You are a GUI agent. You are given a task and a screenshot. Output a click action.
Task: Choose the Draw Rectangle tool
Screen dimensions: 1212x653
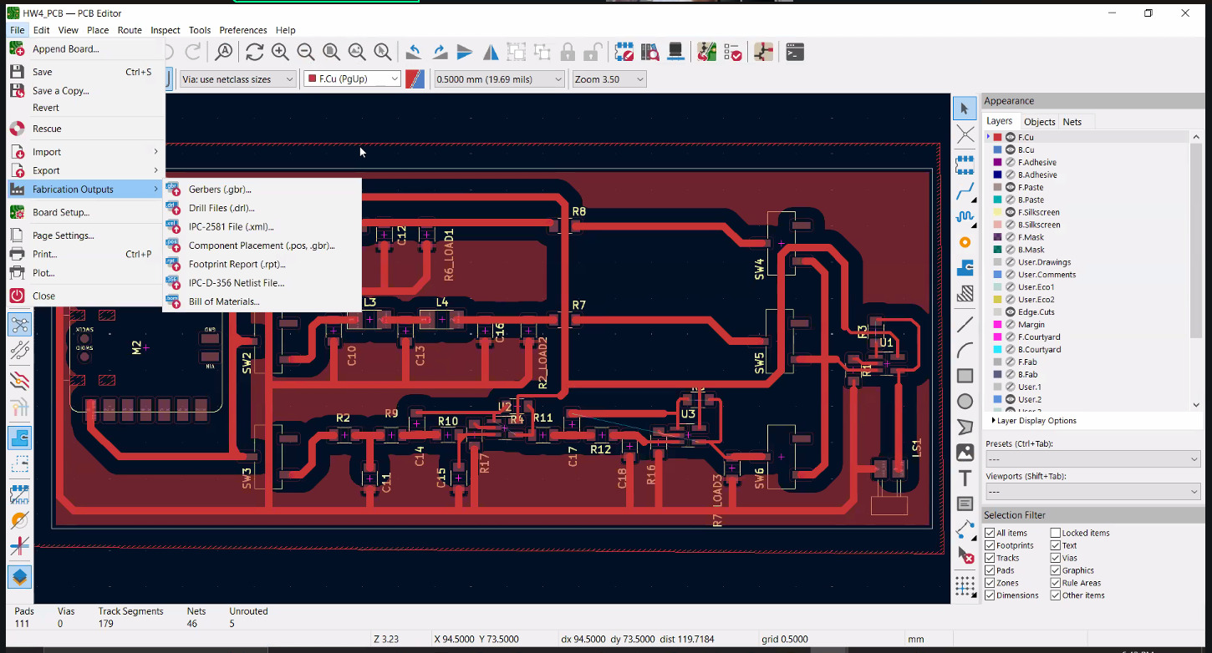(x=965, y=376)
